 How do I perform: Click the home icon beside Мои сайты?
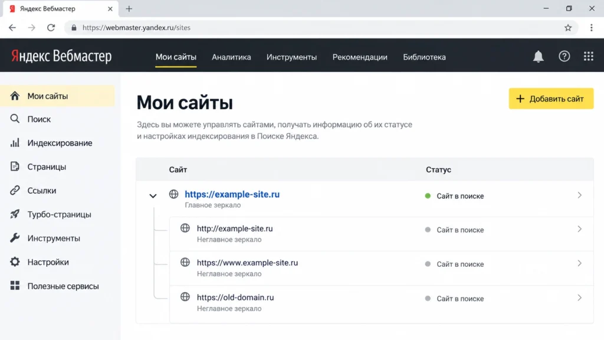coord(15,96)
